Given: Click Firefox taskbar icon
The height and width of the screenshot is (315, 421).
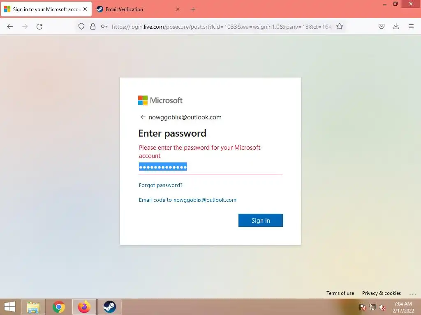Looking at the screenshot, I should tap(84, 307).
